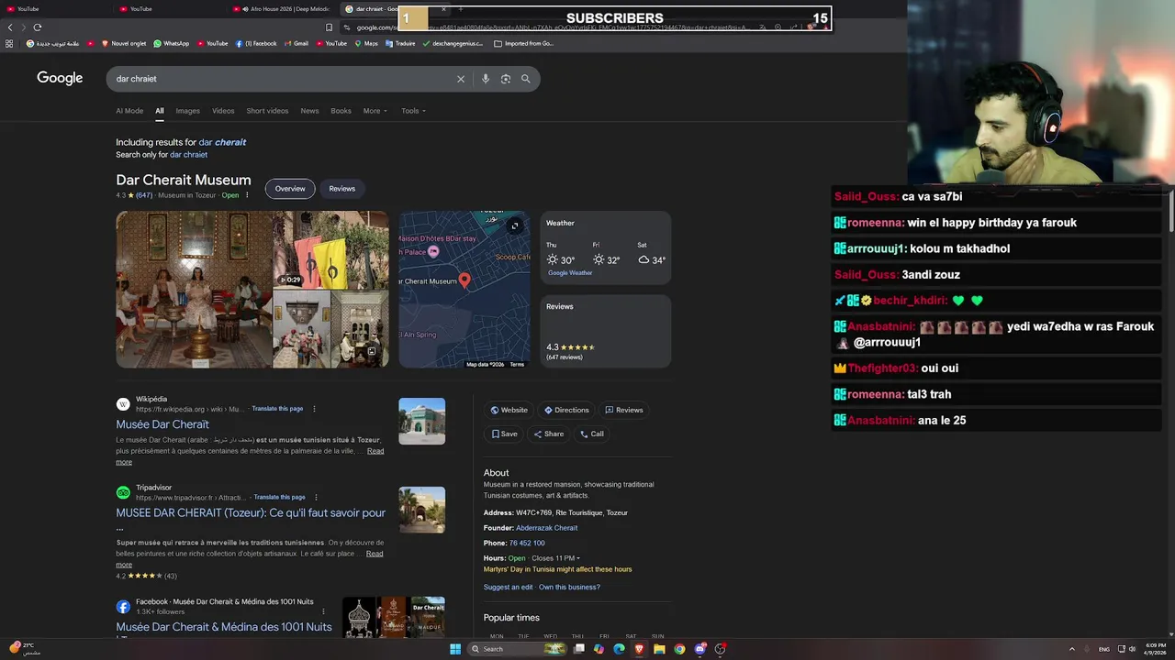Select the Videos search tab
Image resolution: width=1175 pixels, height=660 pixels.
[x=223, y=111]
